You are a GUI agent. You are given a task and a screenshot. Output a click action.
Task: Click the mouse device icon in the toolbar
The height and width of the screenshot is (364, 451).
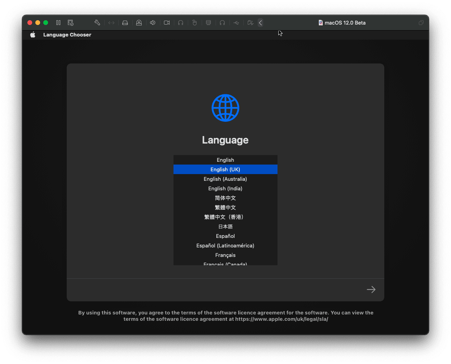click(195, 23)
